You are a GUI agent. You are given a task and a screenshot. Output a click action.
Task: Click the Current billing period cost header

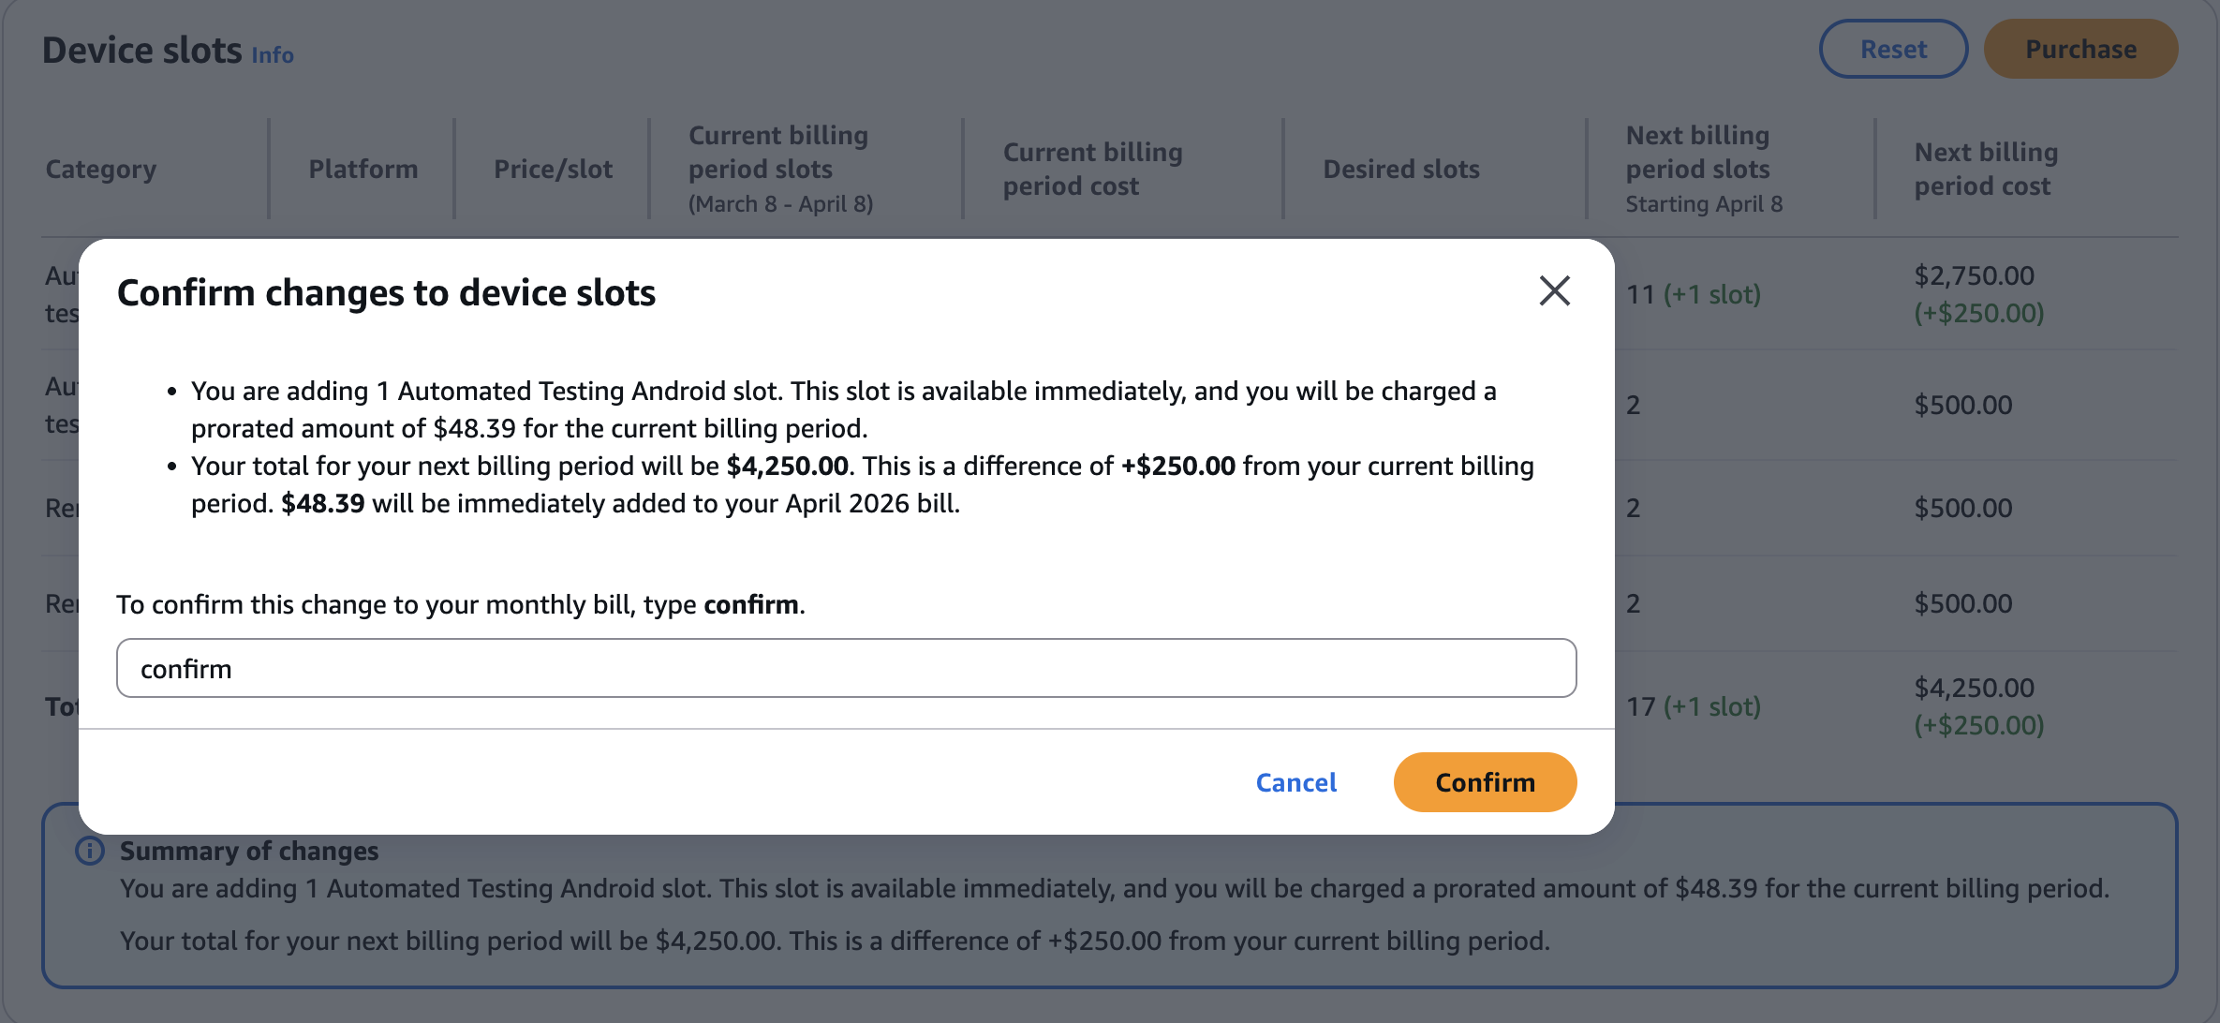(1092, 169)
